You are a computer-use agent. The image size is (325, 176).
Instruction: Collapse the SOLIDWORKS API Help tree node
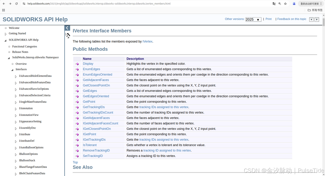(6, 40)
